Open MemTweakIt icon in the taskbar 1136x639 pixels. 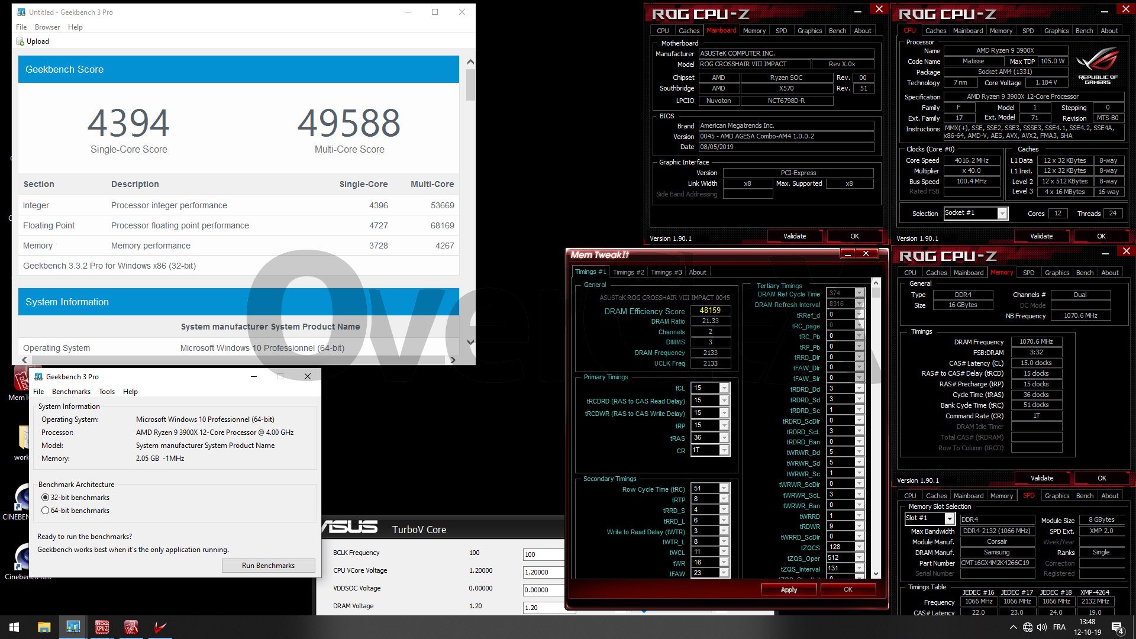pyautogui.click(x=131, y=627)
